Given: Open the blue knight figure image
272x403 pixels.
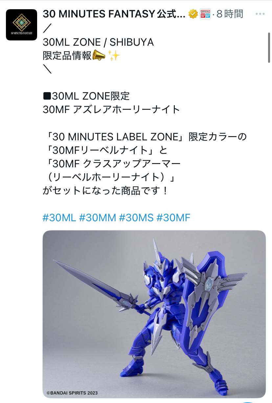Looking at the screenshot, I should coord(154,314).
